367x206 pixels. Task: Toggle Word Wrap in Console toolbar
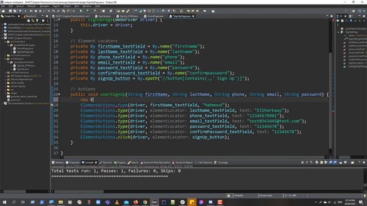326,163
